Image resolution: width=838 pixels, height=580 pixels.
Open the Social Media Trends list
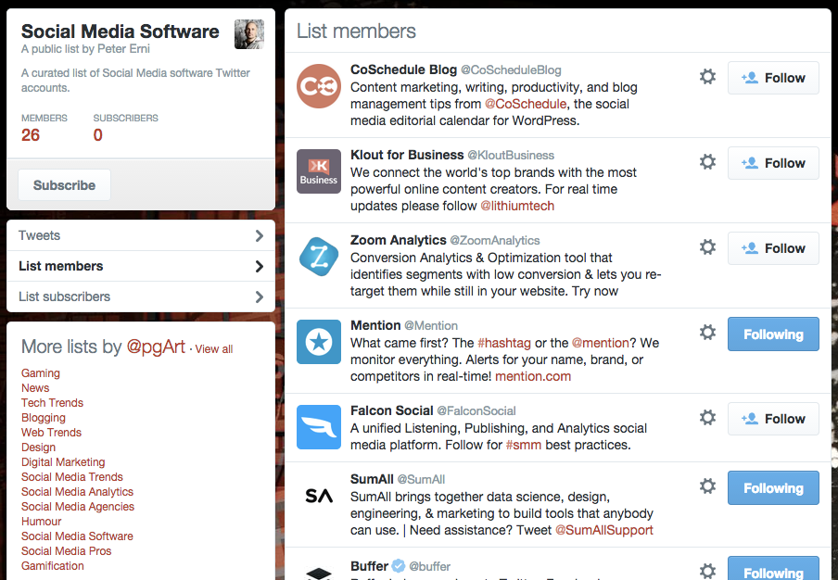pos(72,477)
